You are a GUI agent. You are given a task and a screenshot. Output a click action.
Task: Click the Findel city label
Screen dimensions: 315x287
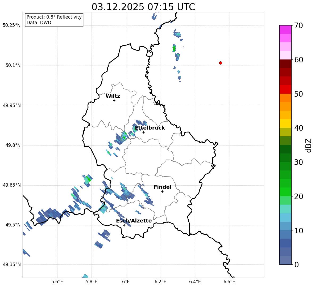[163, 187]
